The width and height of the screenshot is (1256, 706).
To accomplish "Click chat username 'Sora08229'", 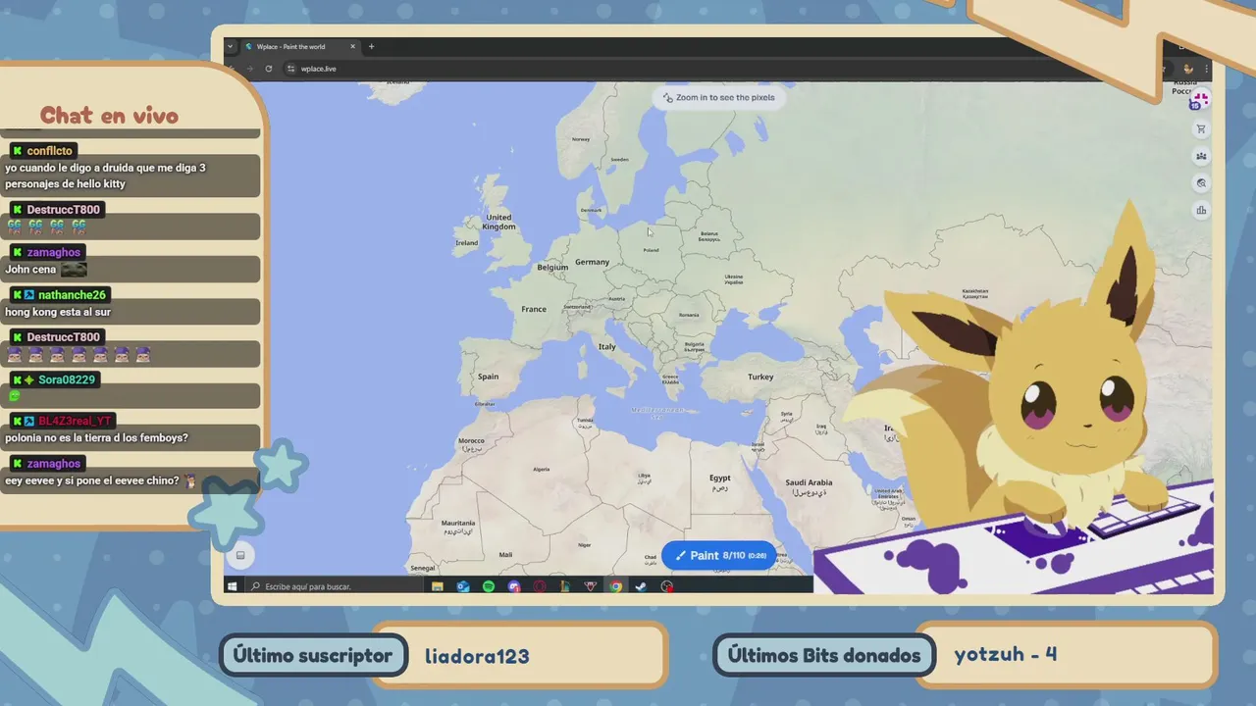I will coord(68,379).
